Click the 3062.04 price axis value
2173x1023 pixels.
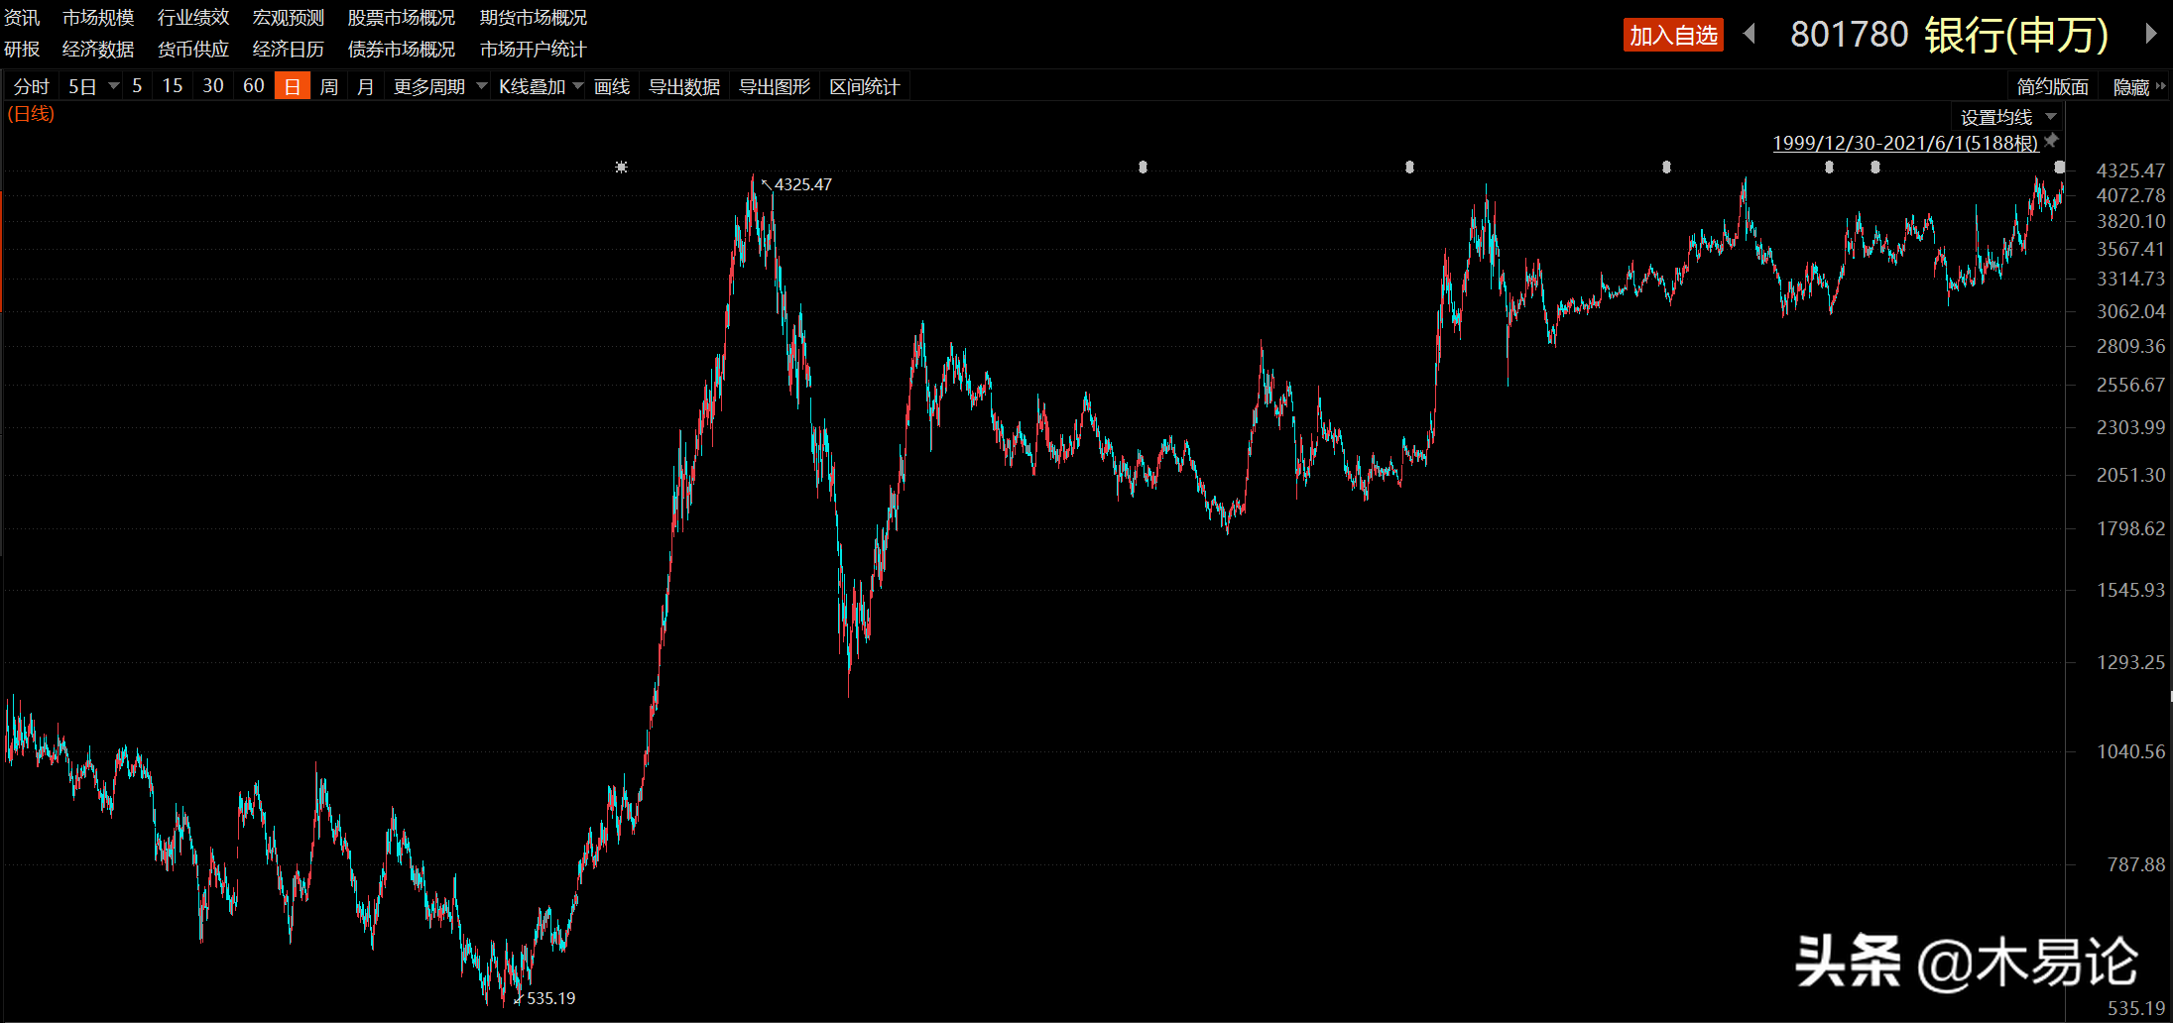2130,311
